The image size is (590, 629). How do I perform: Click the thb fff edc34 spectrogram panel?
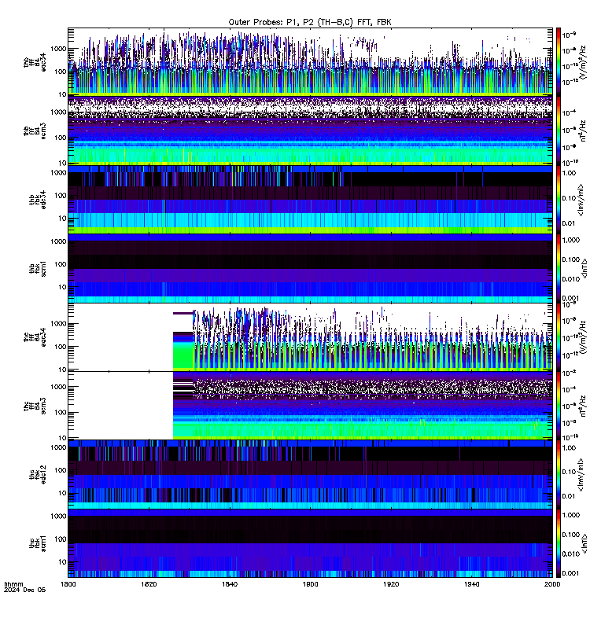tap(310, 62)
